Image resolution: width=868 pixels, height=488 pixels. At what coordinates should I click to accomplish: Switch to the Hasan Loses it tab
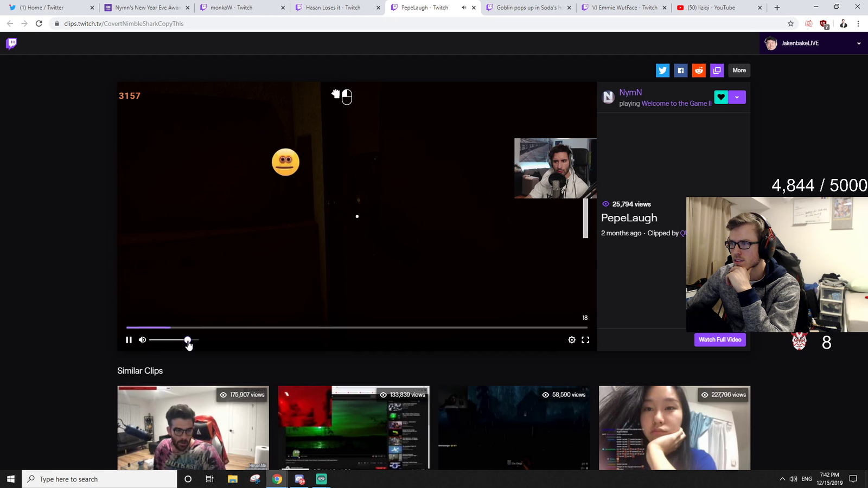(x=337, y=8)
